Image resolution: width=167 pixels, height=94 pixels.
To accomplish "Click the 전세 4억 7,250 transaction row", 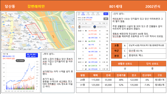I will [93, 48].
